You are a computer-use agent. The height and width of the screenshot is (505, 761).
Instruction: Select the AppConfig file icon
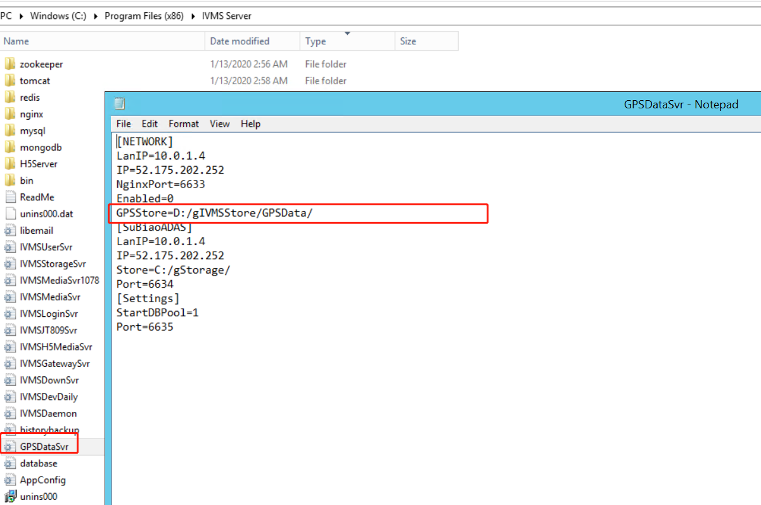(x=10, y=480)
